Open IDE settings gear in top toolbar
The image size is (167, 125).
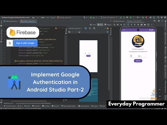click(x=162, y=17)
